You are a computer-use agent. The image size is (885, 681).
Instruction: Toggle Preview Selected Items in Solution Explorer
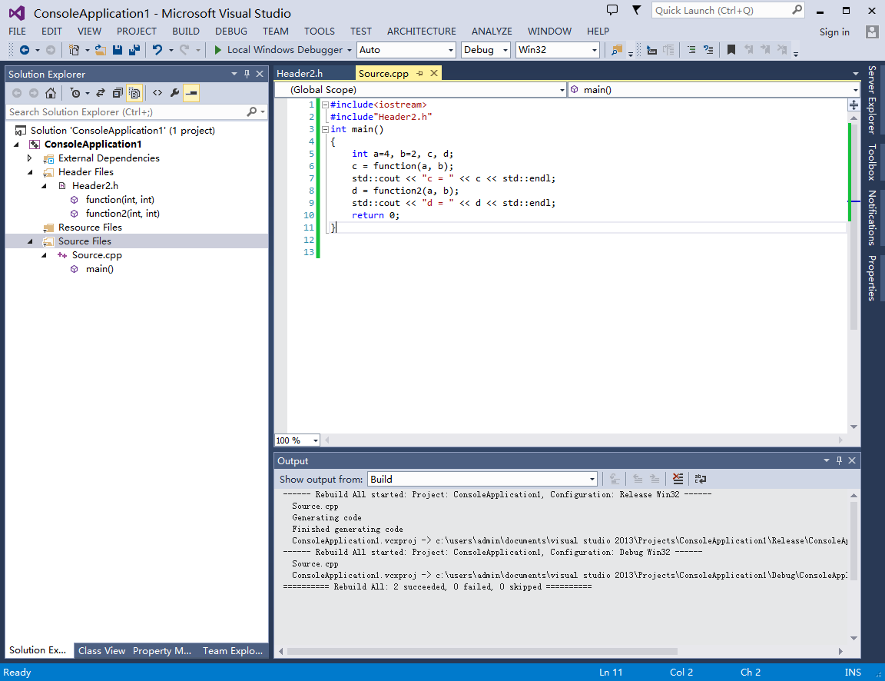[x=191, y=92]
